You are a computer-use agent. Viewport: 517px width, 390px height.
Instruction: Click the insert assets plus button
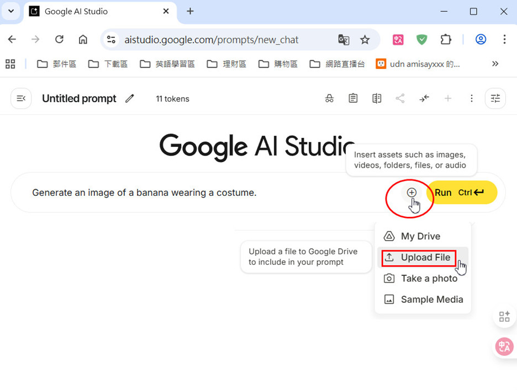click(412, 193)
